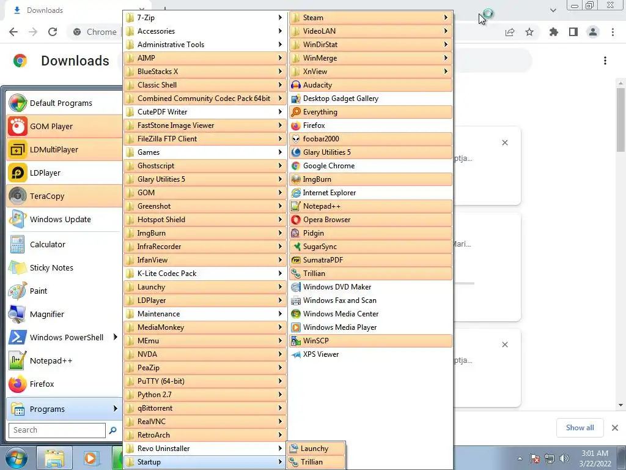Open Windows Media Player taskbar icon
Image resolution: width=626 pixels, height=470 pixels.
coord(90,458)
